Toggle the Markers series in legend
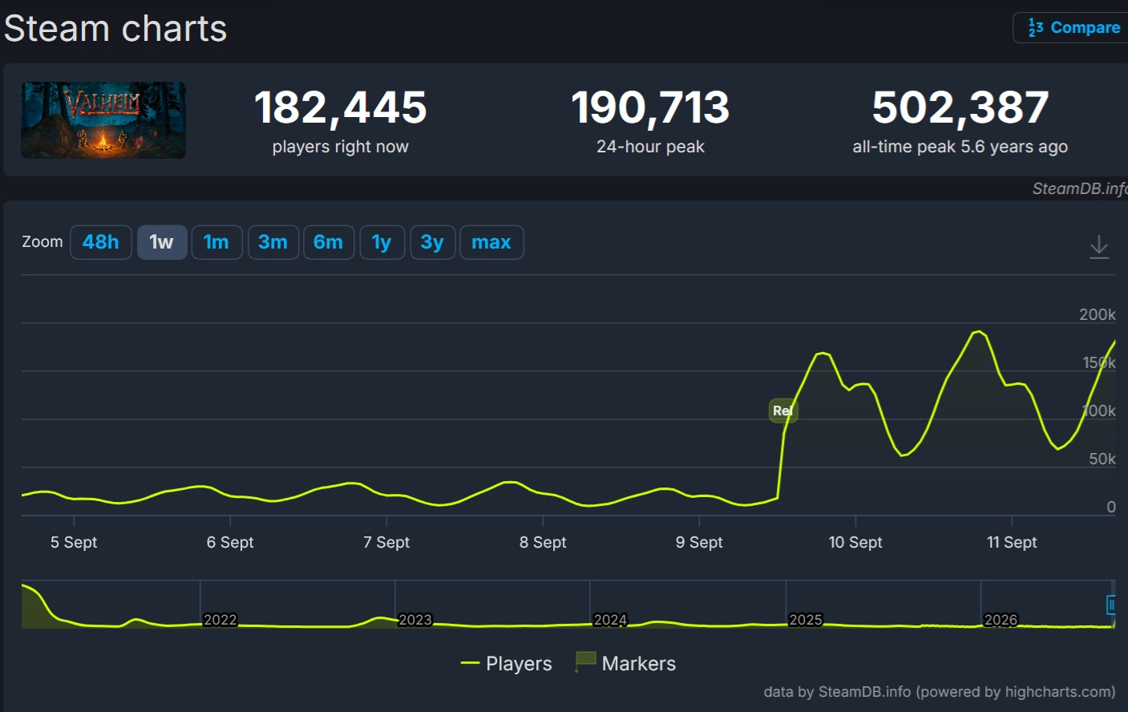The image size is (1128, 712). point(626,663)
